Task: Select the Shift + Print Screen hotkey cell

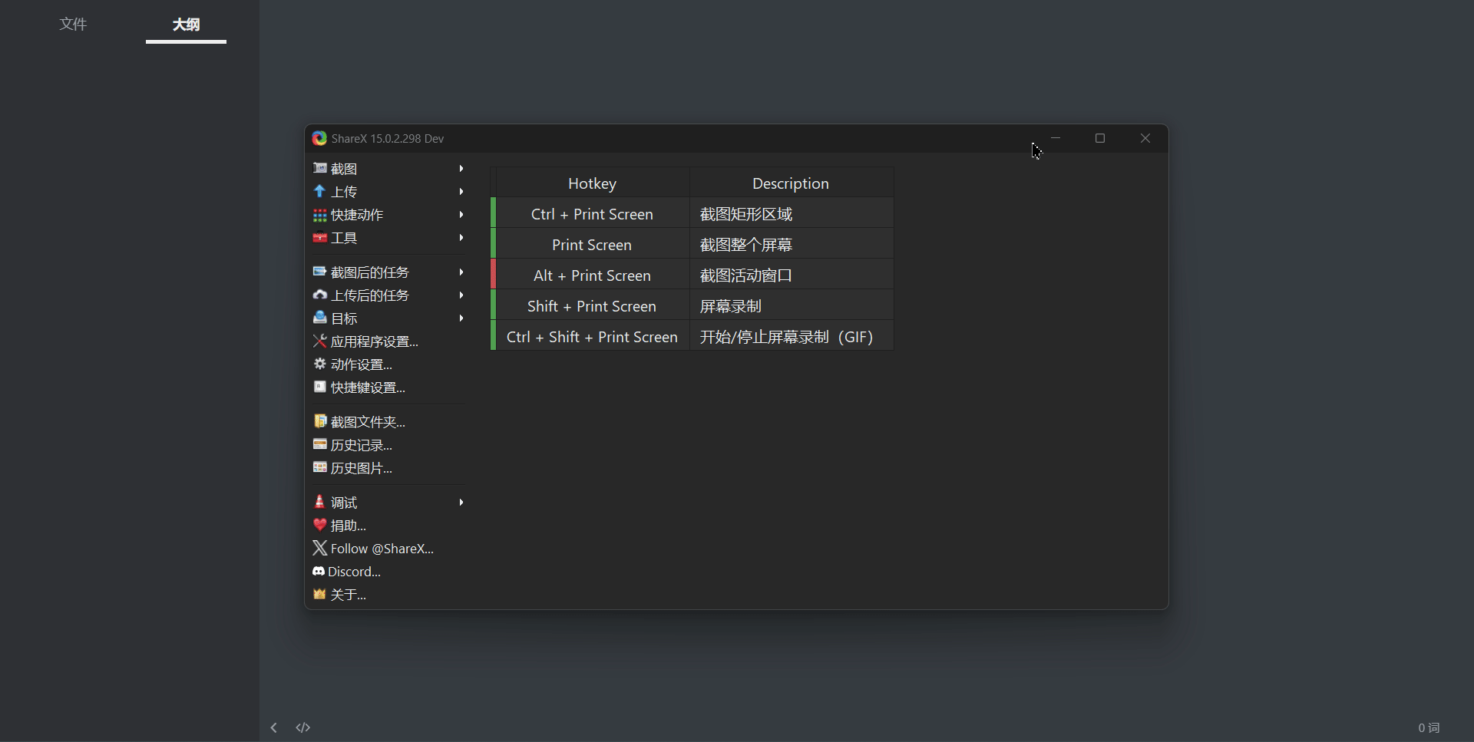Action: [x=592, y=306]
